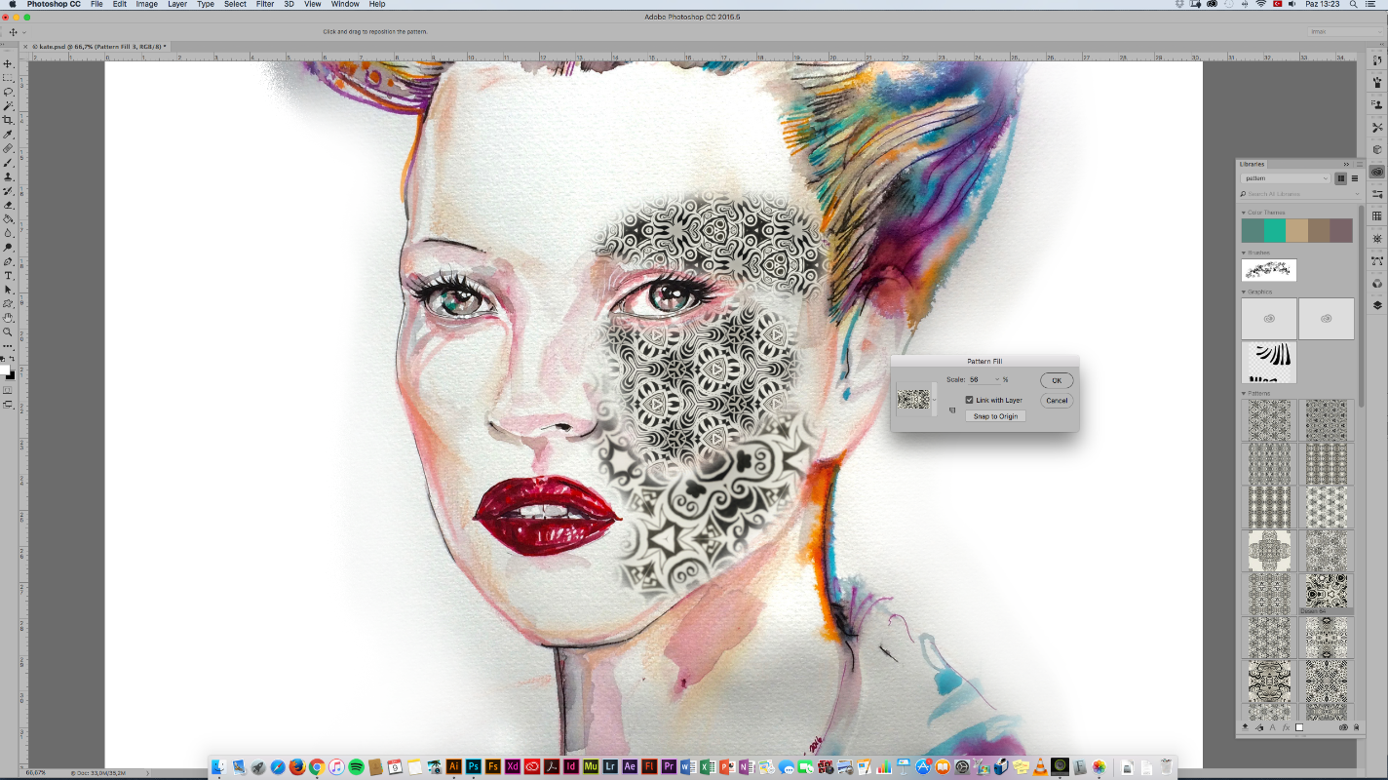This screenshot has width=1388, height=780.
Task: Collapse the Color Themes section
Action: [x=1244, y=213]
